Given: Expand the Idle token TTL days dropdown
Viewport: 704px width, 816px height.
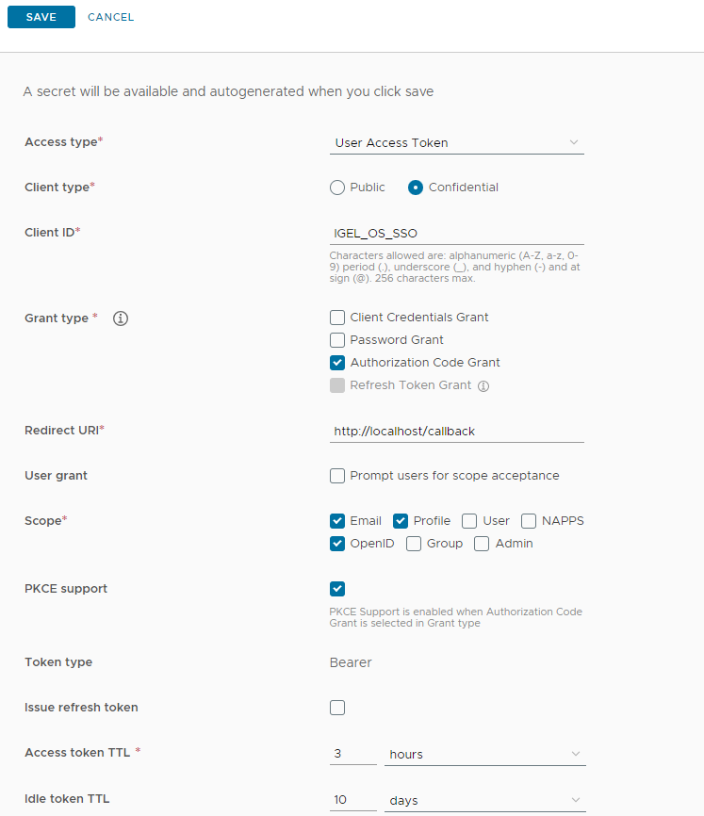Looking at the screenshot, I should click(x=485, y=800).
